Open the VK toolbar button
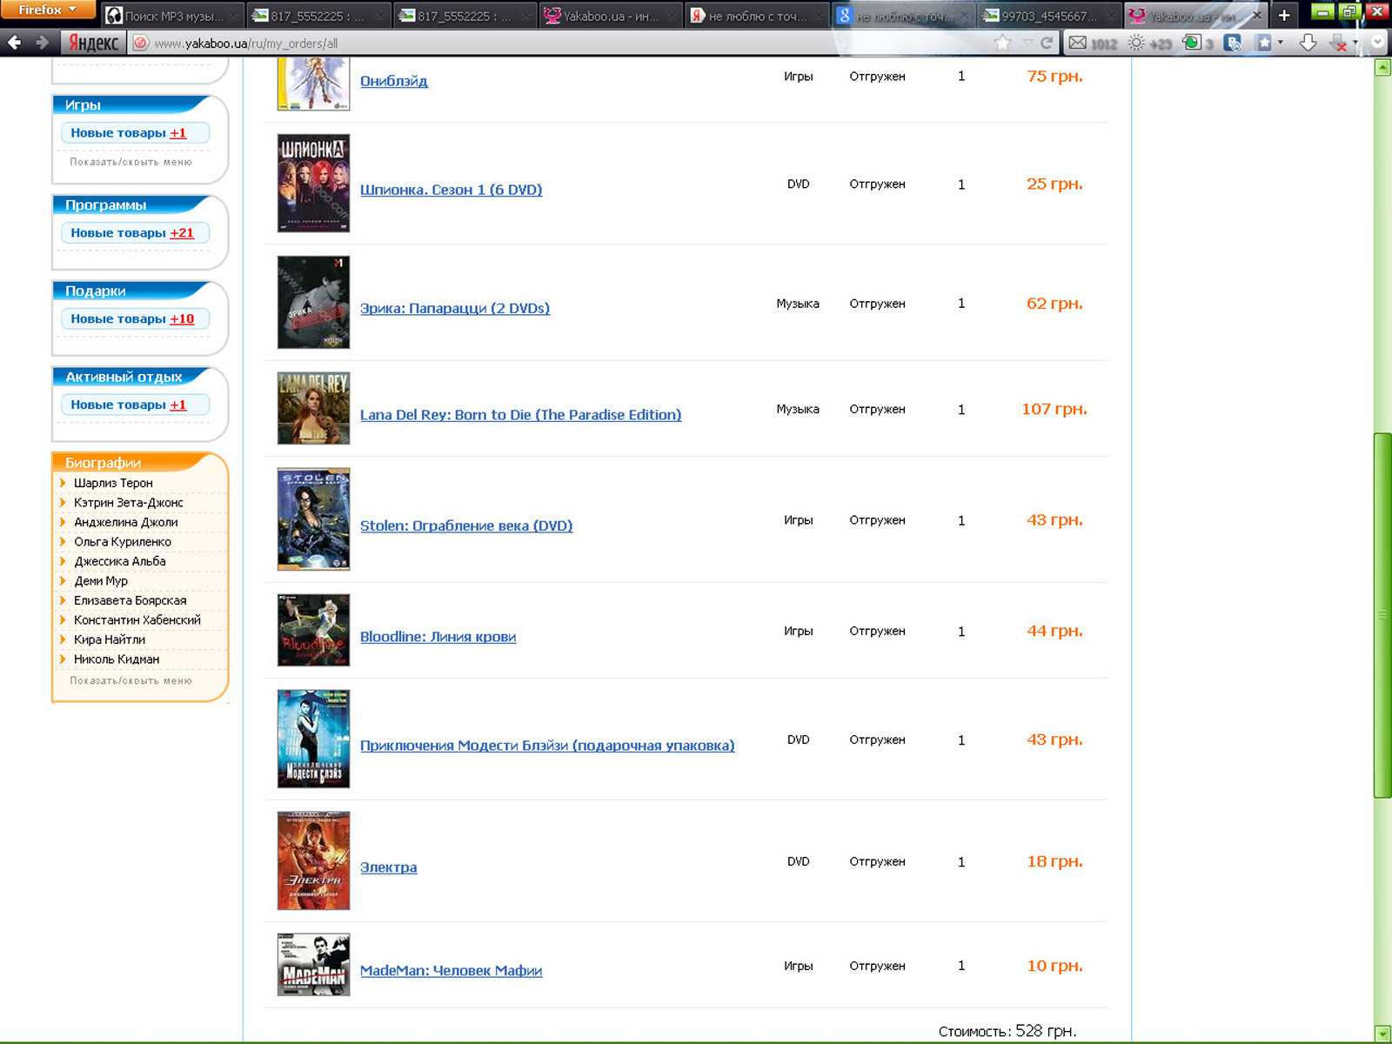The height and width of the screenshot is (1044, 1392). 1233,43
